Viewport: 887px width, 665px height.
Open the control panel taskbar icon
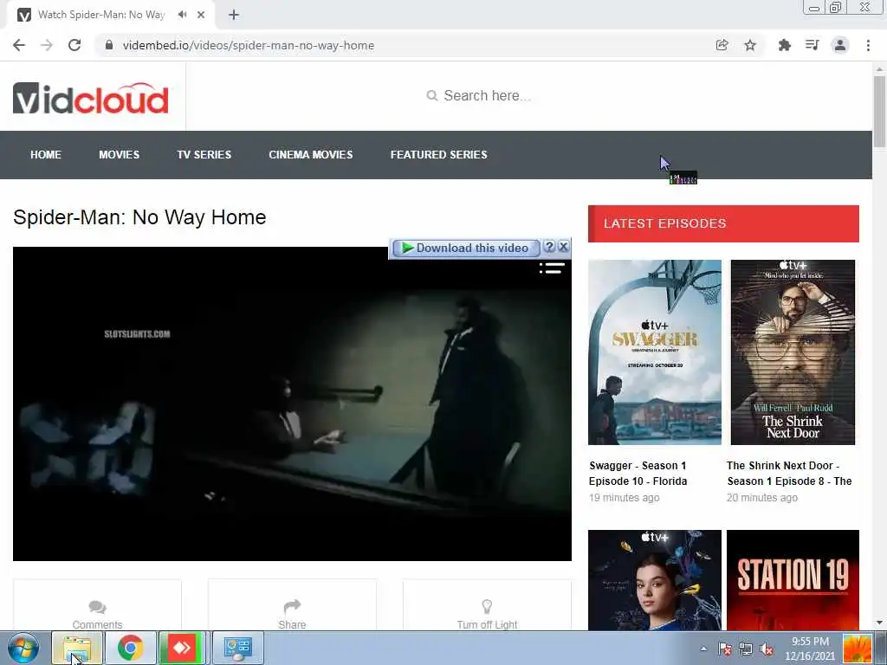(237, 648)
